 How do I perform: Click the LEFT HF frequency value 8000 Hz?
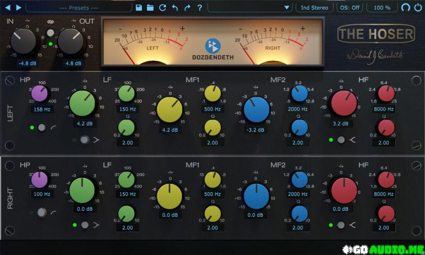pos(383,109)
